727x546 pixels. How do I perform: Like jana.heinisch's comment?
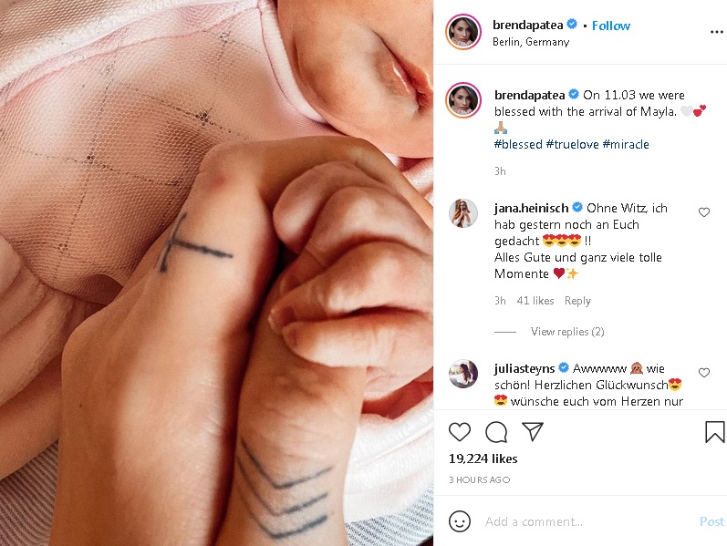[x=704, y=212]
